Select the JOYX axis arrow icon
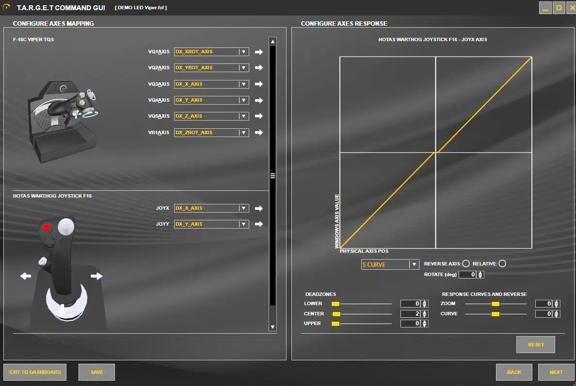This screenshot has height=386, width=576. 258,208
